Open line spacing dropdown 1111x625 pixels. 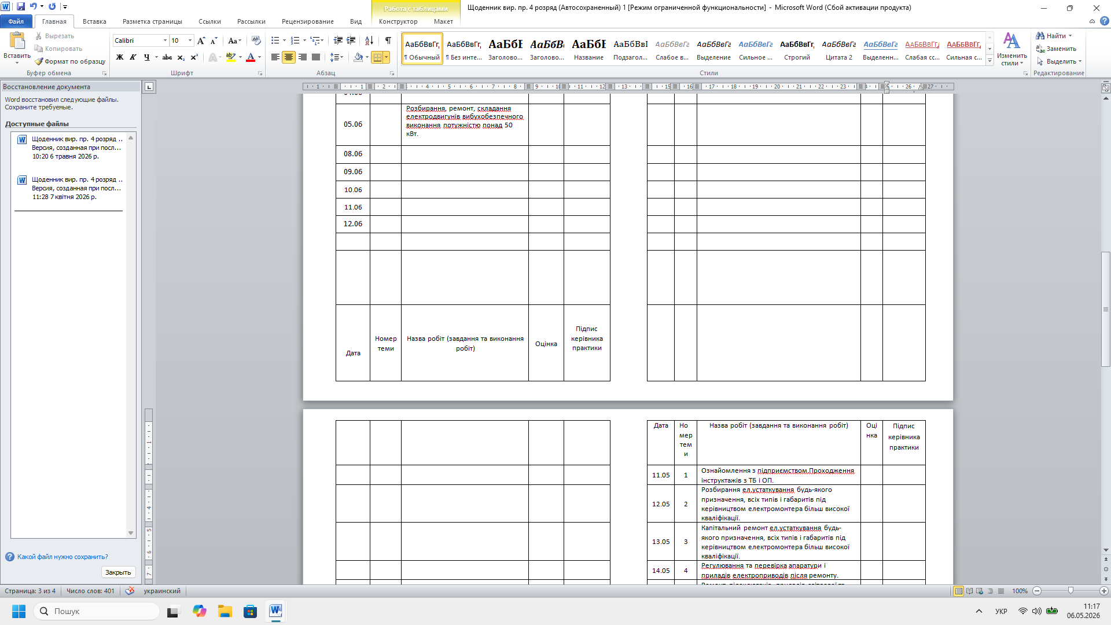[x=337, y=57]
